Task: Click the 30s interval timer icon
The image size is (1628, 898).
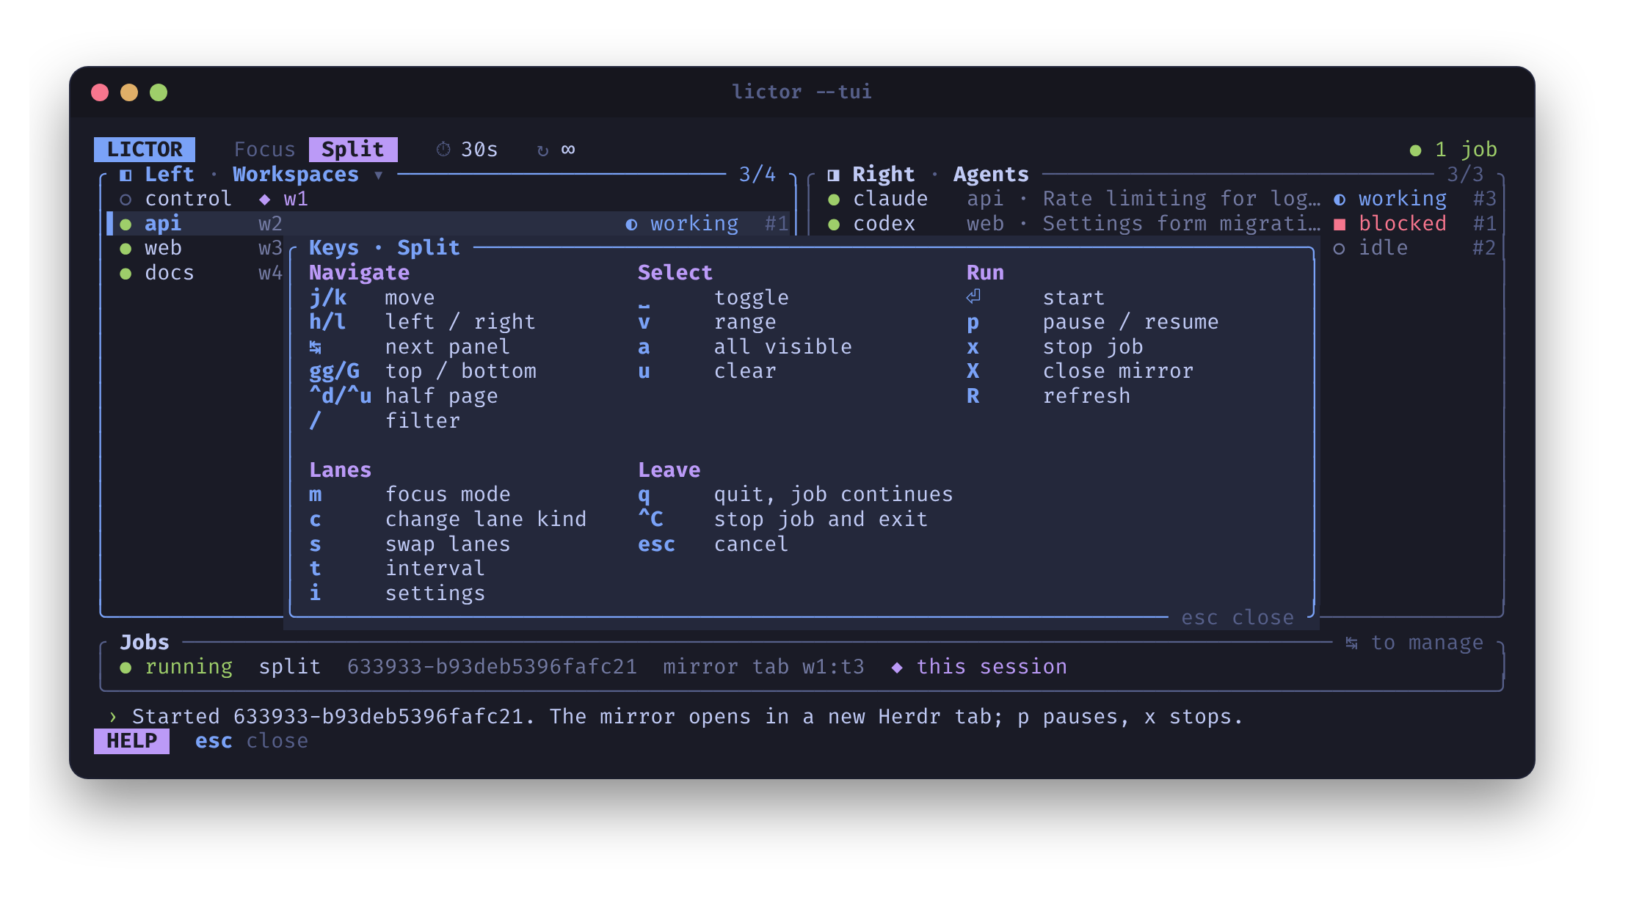Action: click(x=443, y=150)
